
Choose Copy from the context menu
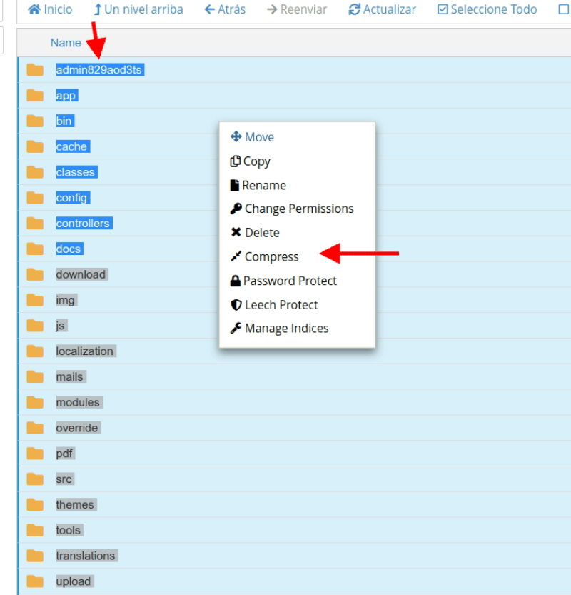[x=257, y=161]
